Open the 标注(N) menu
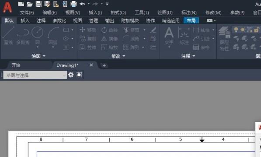Image resolution: width=261 pixels, height=157 pixels. tap(189, 13)
